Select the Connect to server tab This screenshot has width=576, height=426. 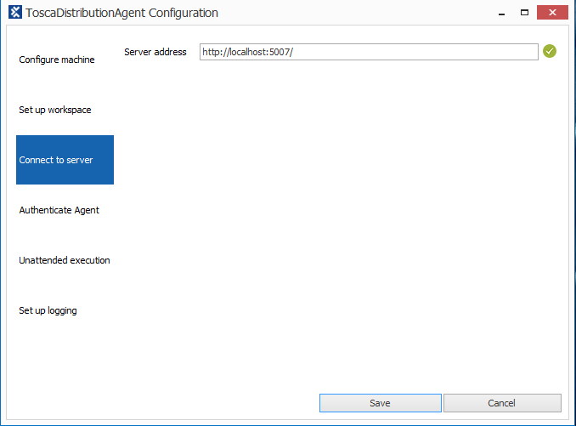(65, 160)
